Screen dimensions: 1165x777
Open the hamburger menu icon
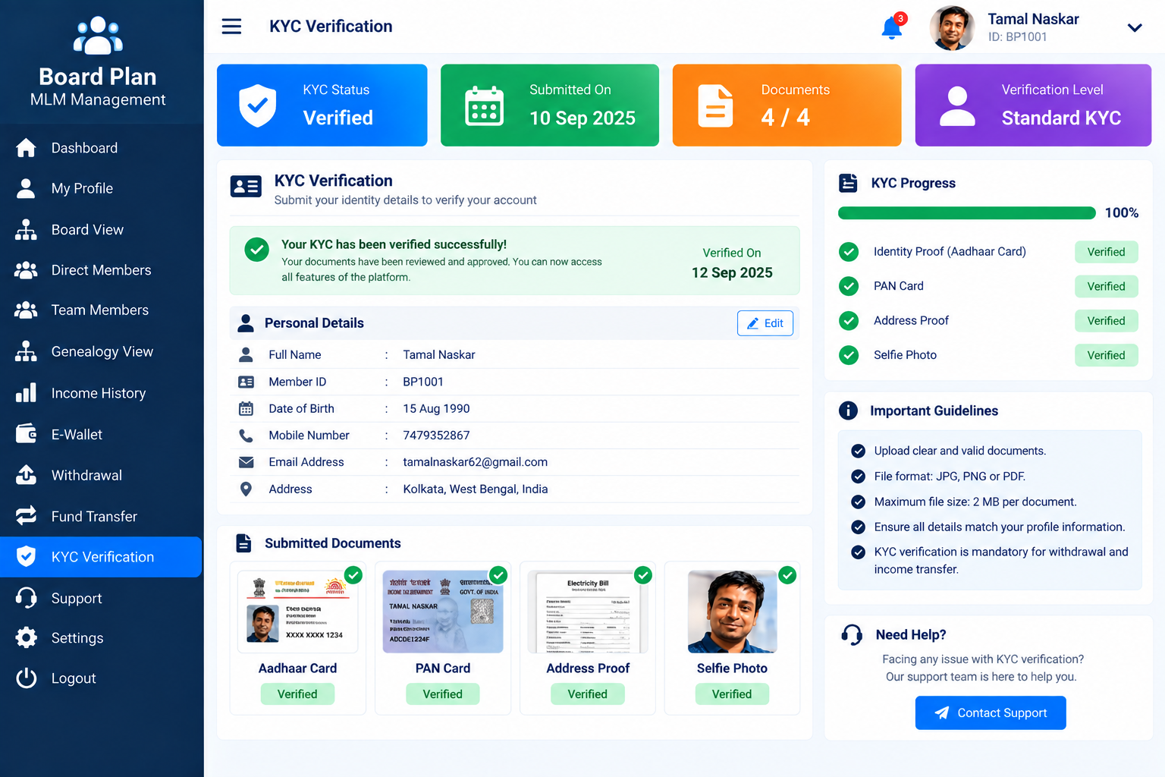pyautogui.click(x=231, y=27)
